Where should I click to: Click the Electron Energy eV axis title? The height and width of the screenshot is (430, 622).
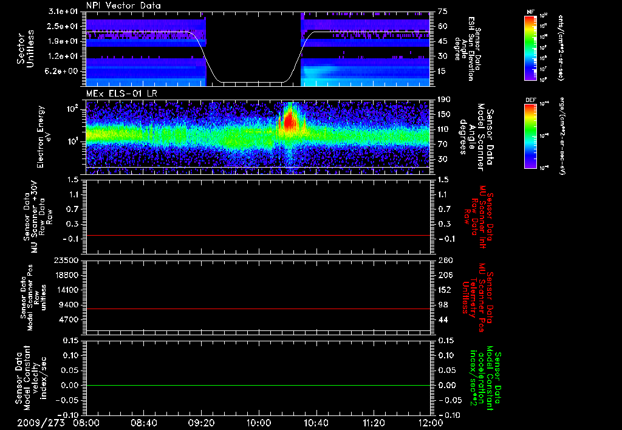pos(43,137)
